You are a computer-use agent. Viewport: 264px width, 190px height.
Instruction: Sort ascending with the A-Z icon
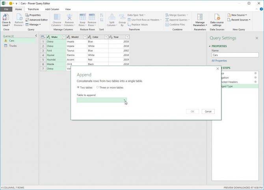102,15
